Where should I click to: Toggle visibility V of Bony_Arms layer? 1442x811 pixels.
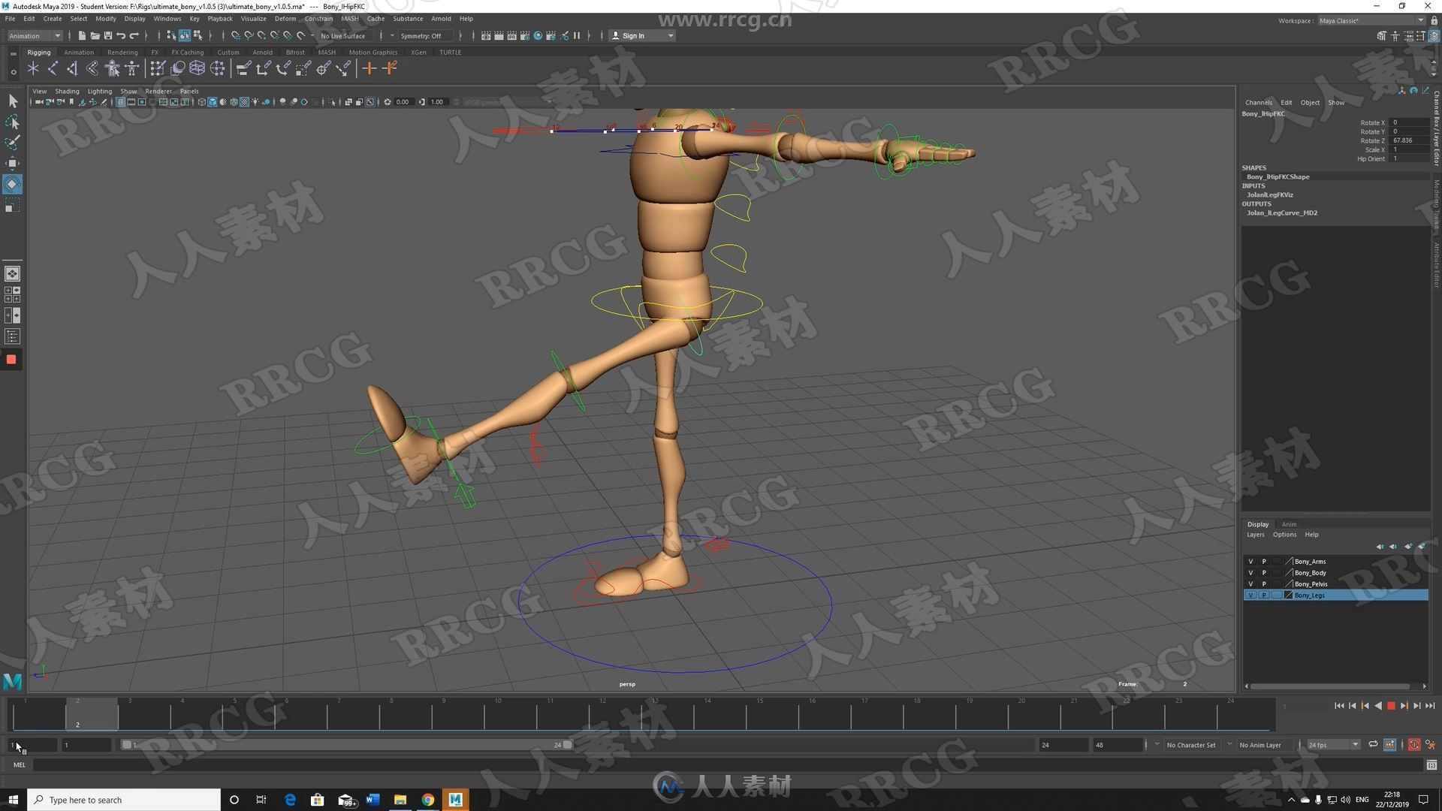1250,561
